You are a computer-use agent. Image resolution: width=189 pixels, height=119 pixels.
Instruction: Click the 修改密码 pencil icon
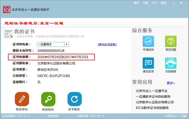click(22, 99)
